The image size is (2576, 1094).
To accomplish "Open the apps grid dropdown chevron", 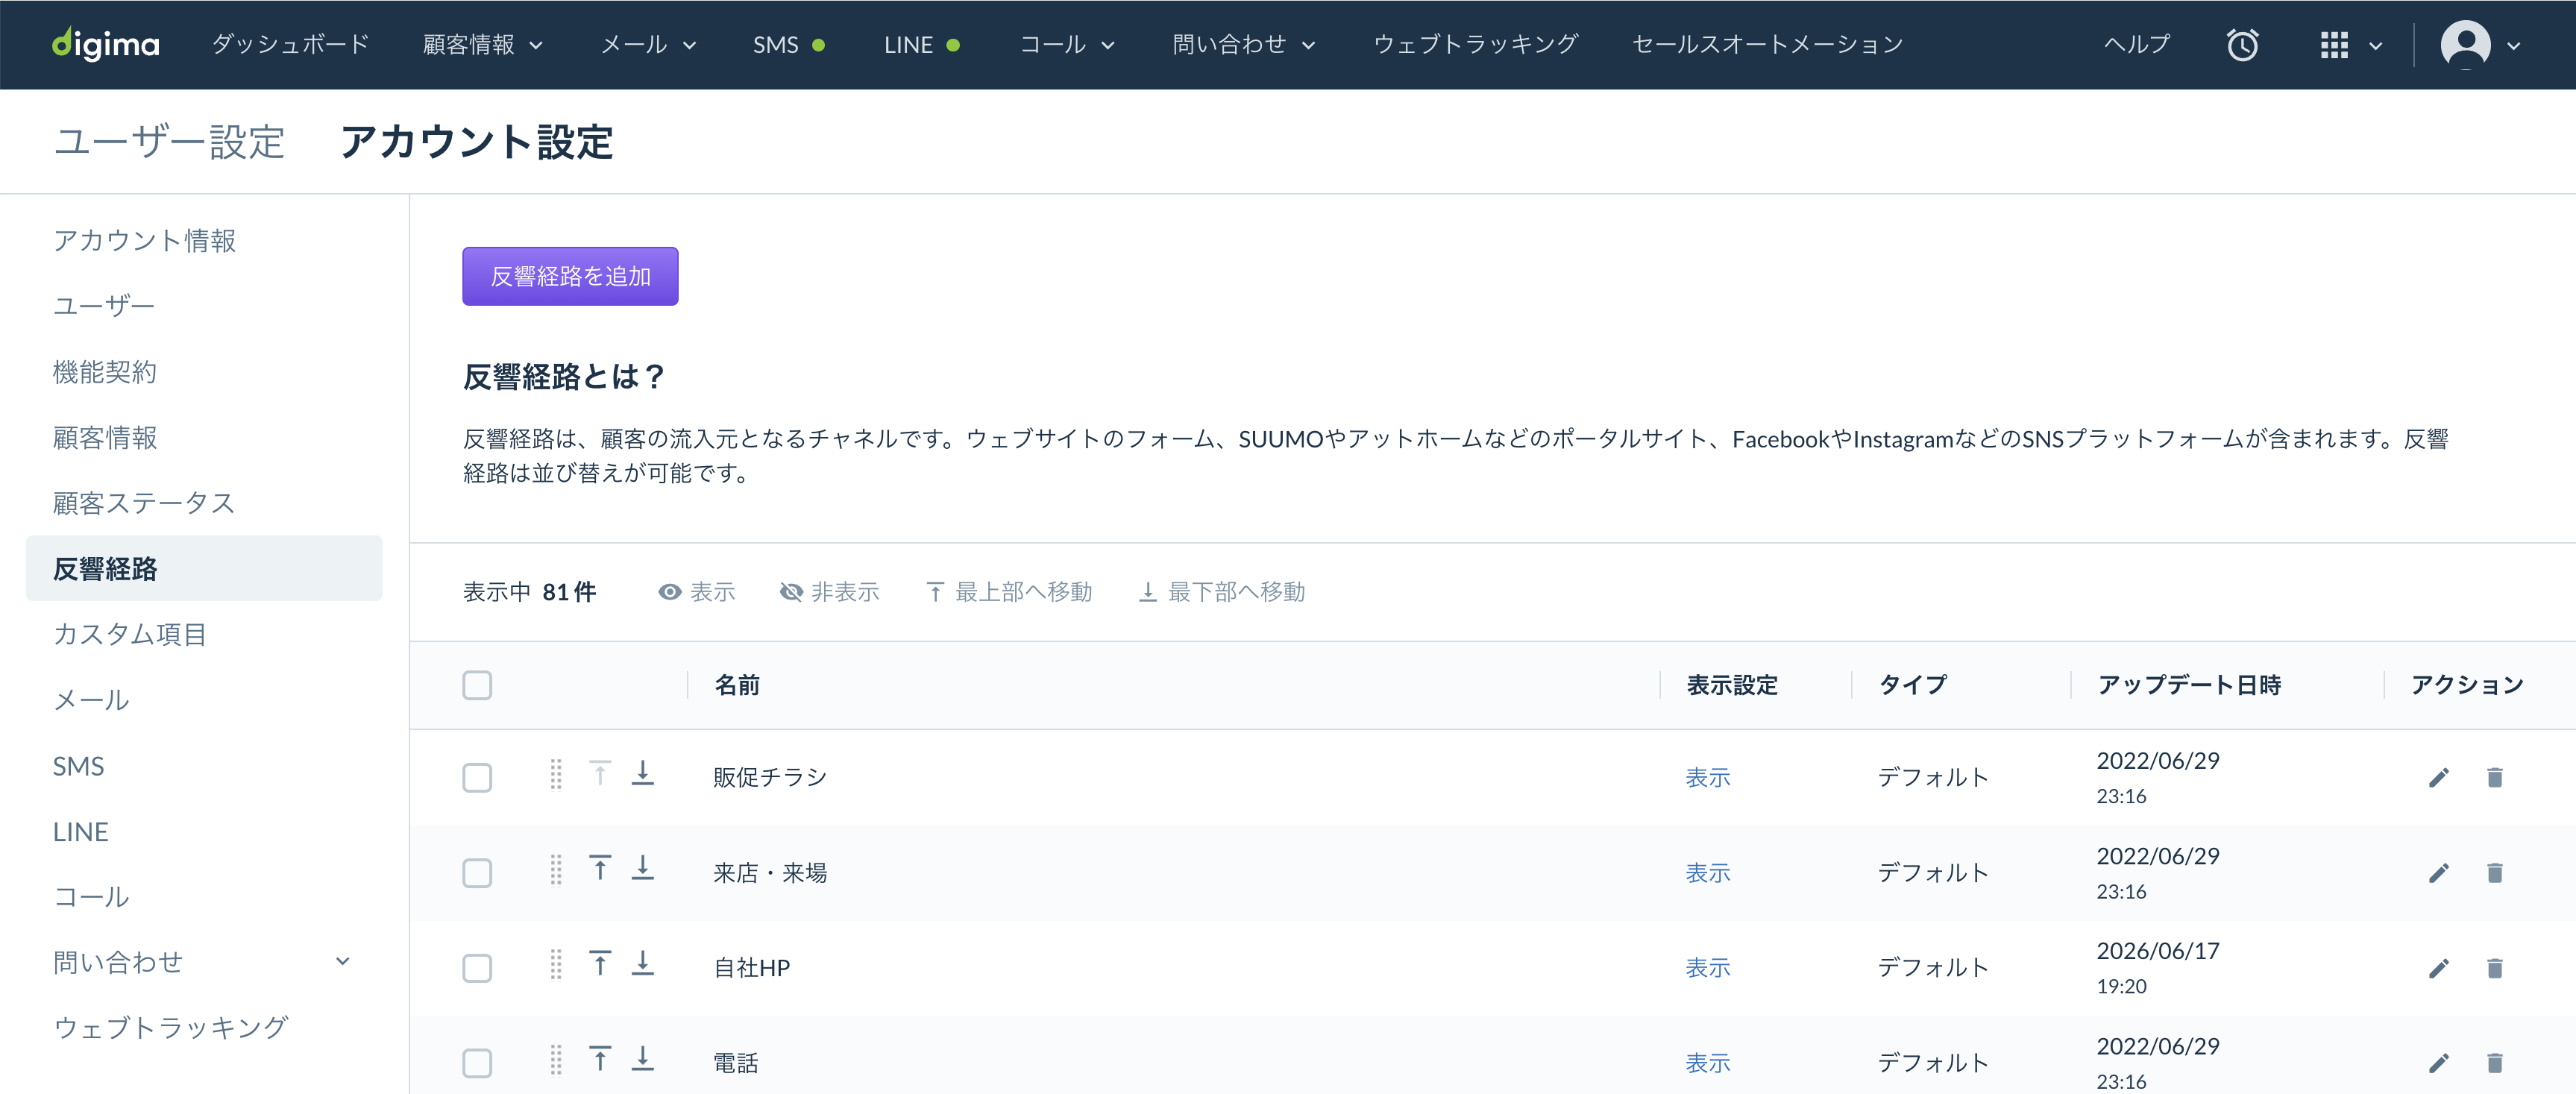I will click(2376, 46).
